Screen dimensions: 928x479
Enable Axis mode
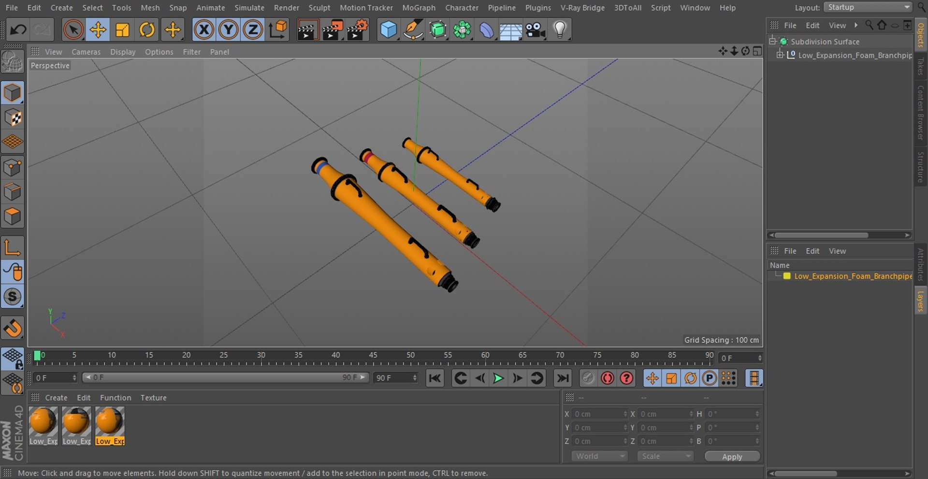(x=13, y=247)
